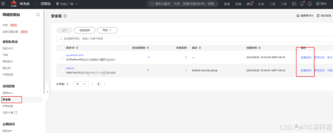Go to next page arrow
The height and width of the screenshot is (133, 333).
(104, 84)
